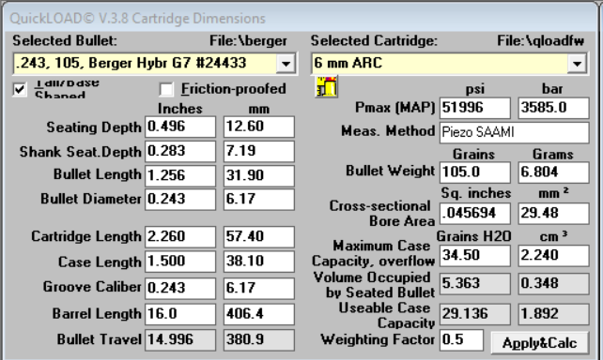
Task: Click Cartridge Length inches field 2.260
Action: (180, 237)
